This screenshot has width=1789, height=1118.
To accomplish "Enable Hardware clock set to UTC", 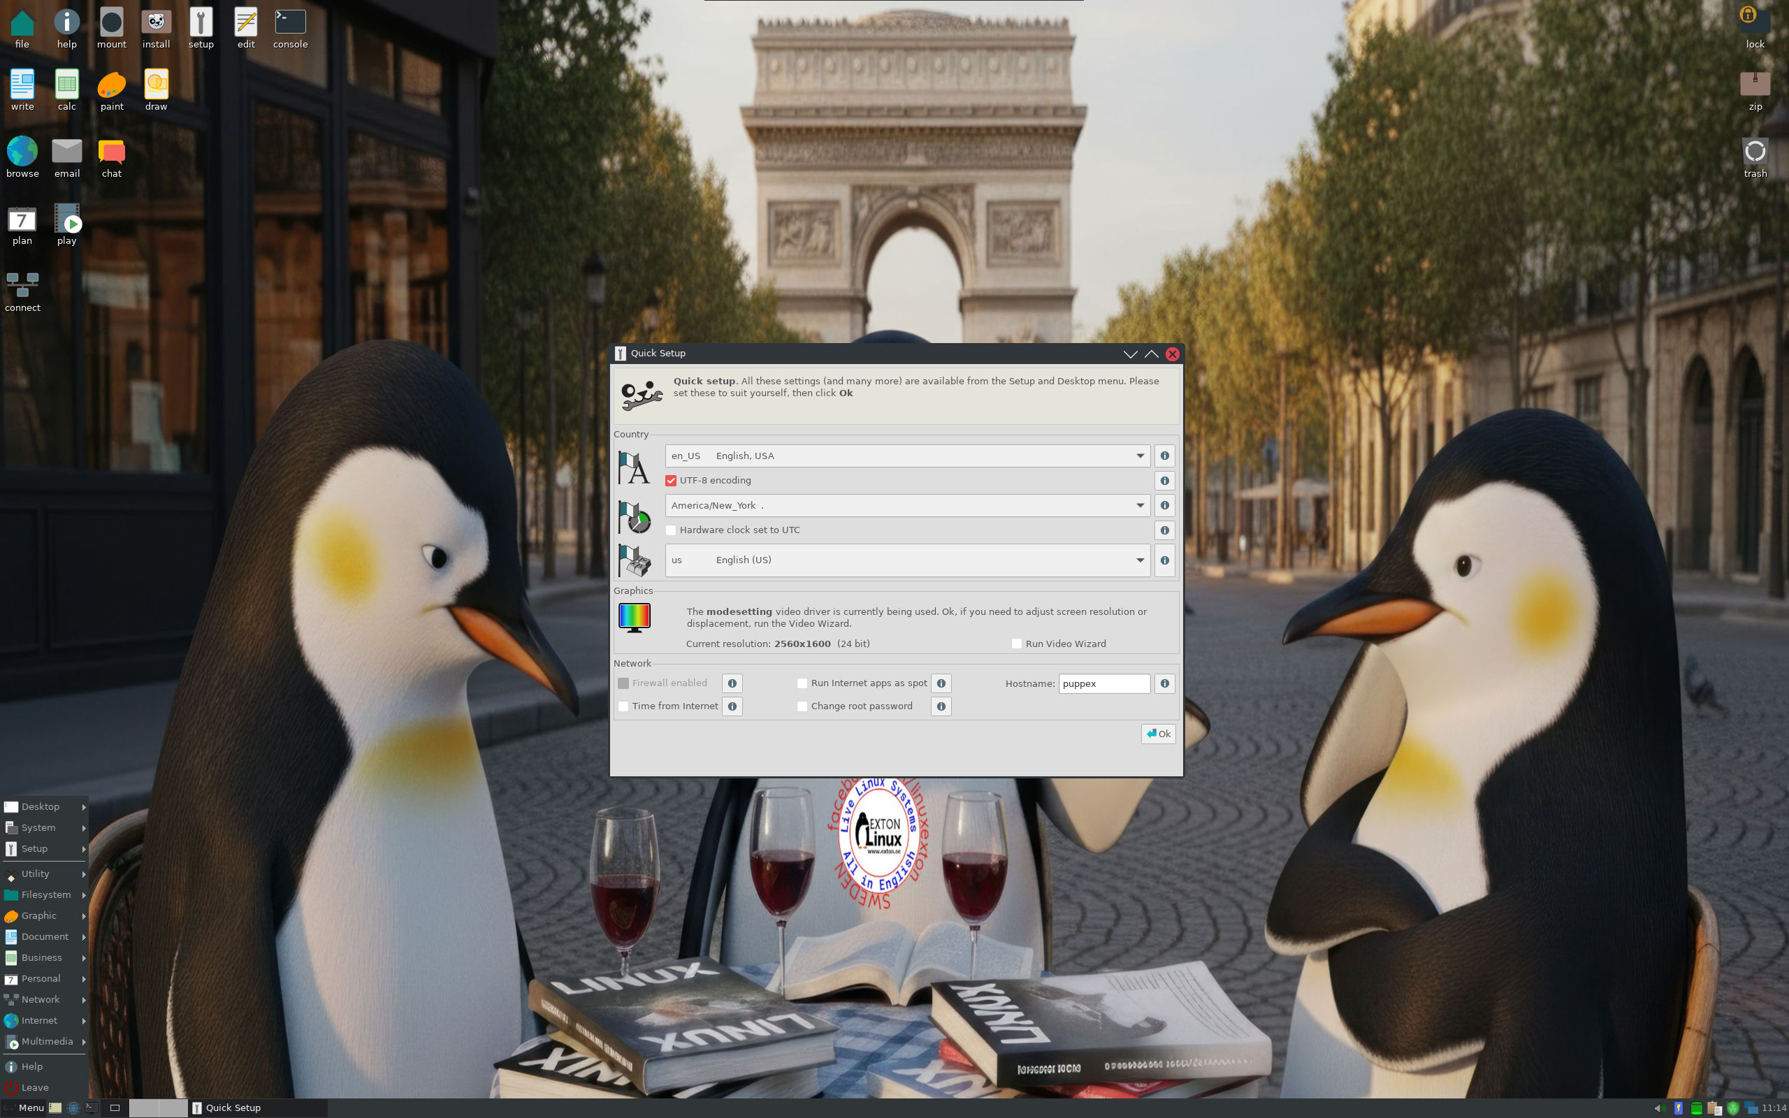I will 670,530.
